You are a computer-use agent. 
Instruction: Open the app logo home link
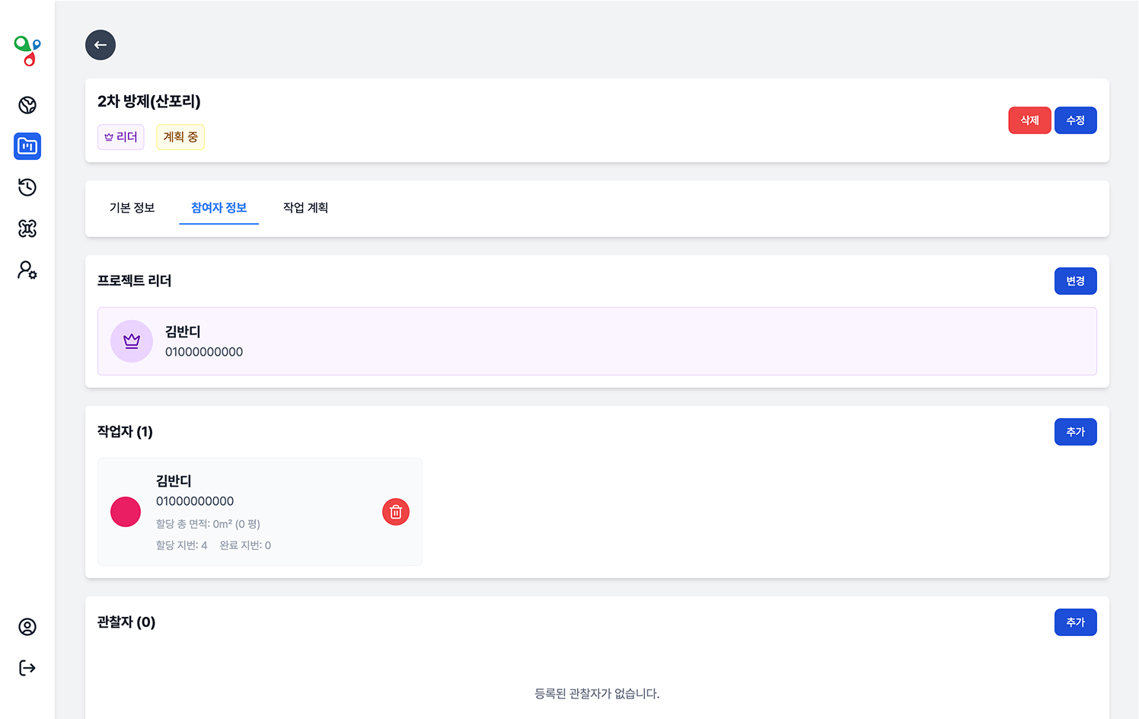pyautogui.click(x=27, y=51)
